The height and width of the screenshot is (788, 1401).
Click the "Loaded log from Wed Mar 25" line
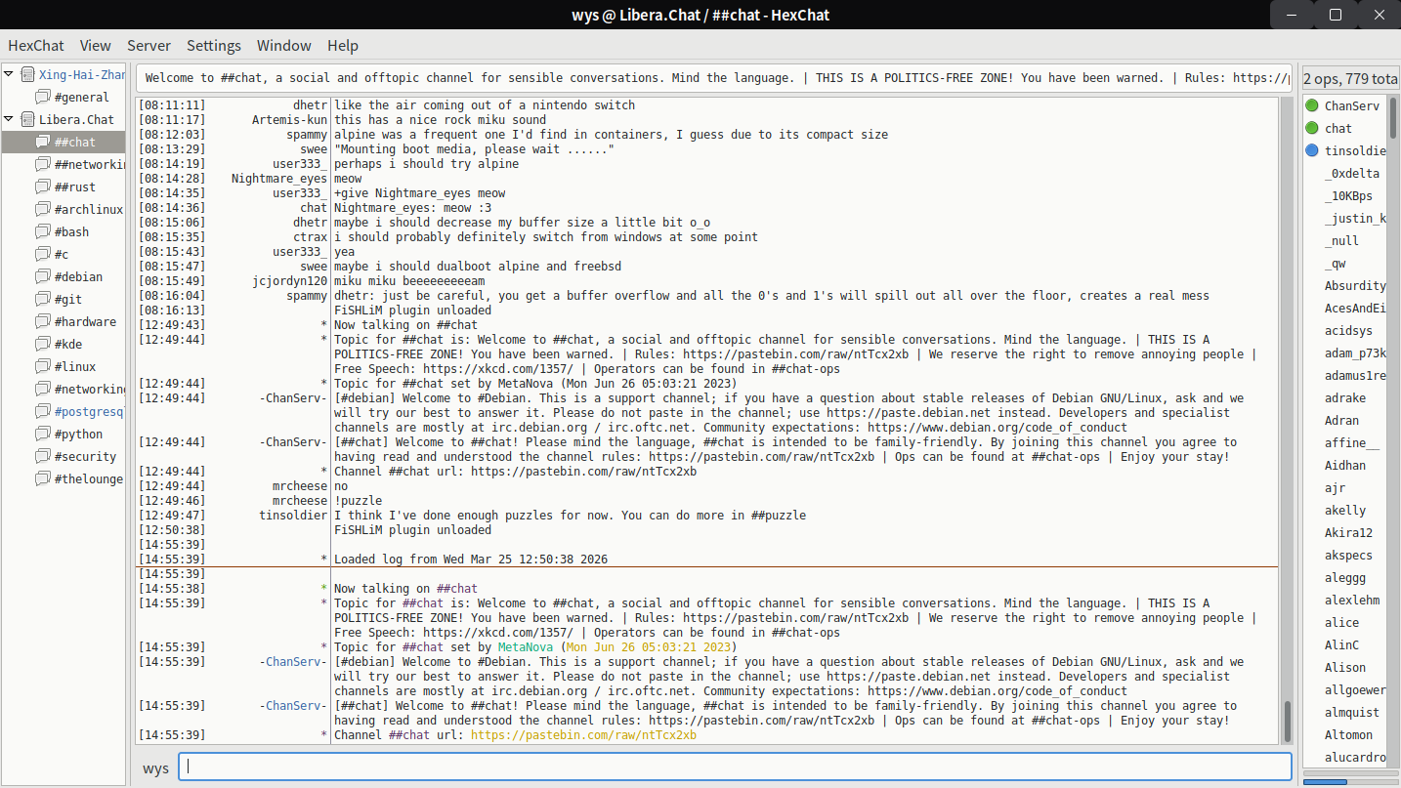click(x=471, y=560)
